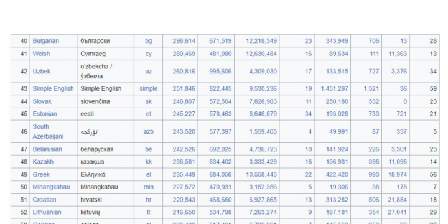Open the Belarusian language link

(x=47, y=149)
